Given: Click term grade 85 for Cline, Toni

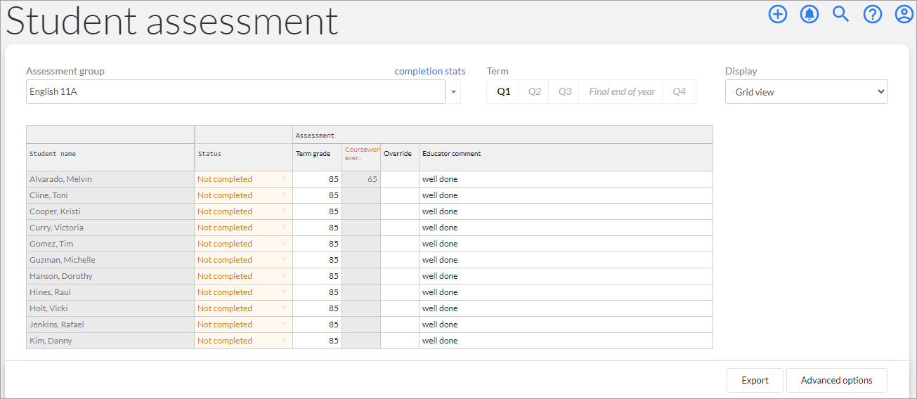Looking at the screenshot, I should coord(317,195).
